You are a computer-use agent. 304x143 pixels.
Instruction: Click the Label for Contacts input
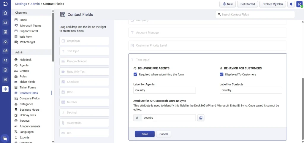click(251, 90)
